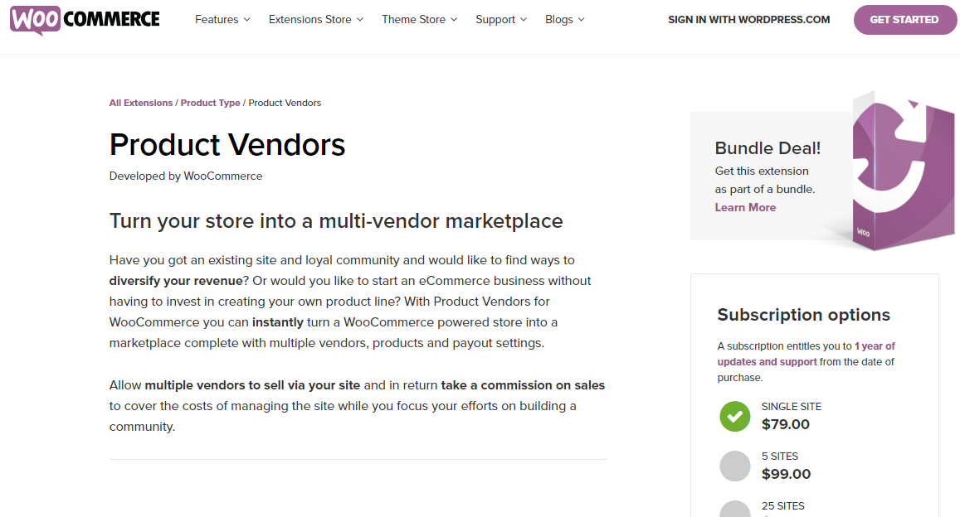Expand the Extensions Store chevron
This screenshot has height=517, width=960.
(360, 20)
